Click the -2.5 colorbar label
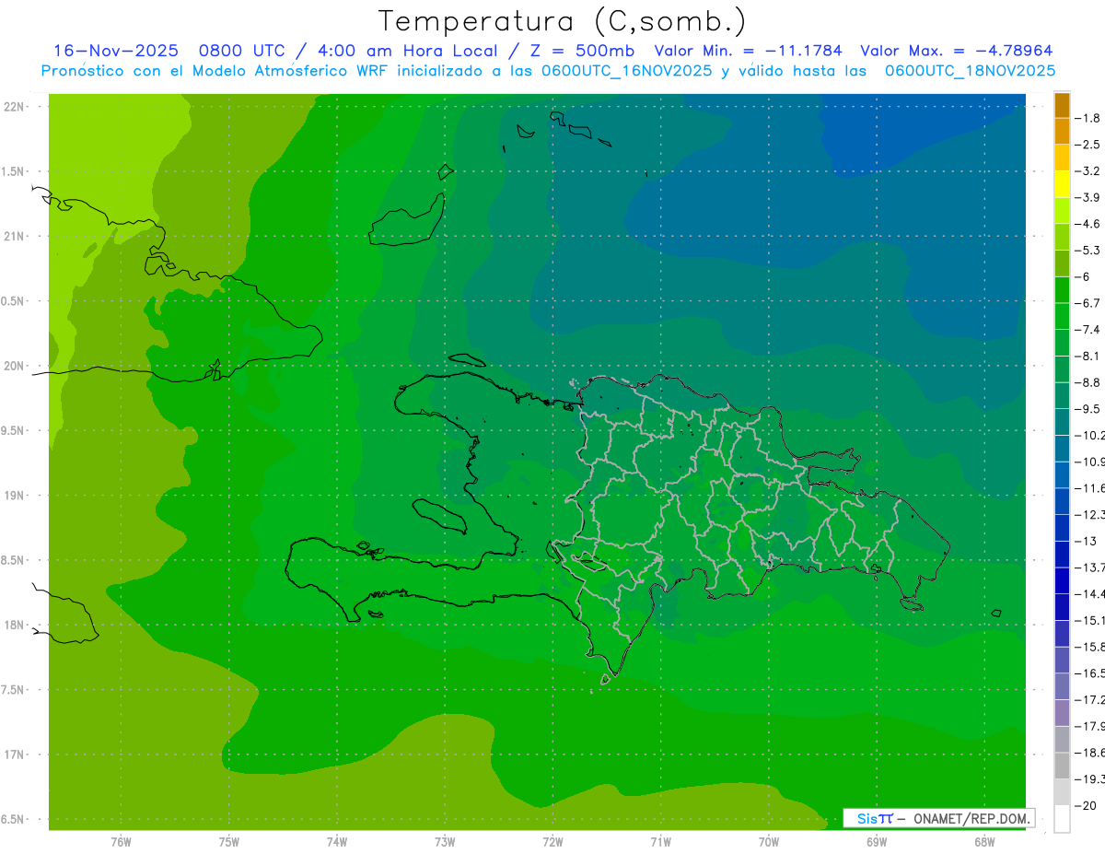The height and width of the screenshot is (854, 1105). pyautogui.click(x=1089, y=145)
